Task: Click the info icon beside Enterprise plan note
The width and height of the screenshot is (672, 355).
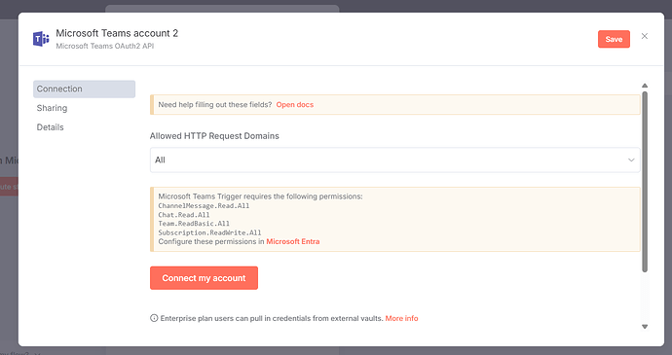Action: 154,318
